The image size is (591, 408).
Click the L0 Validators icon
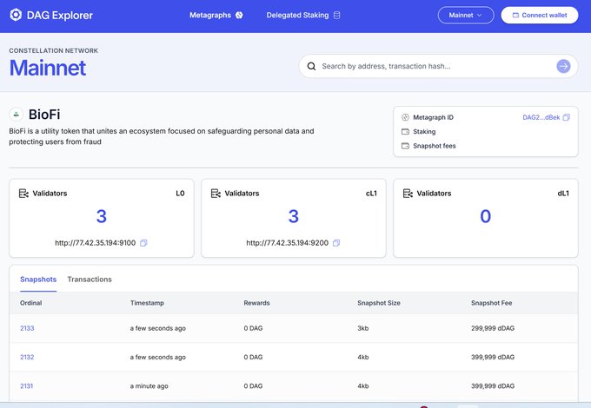click(x=23, y=193)
